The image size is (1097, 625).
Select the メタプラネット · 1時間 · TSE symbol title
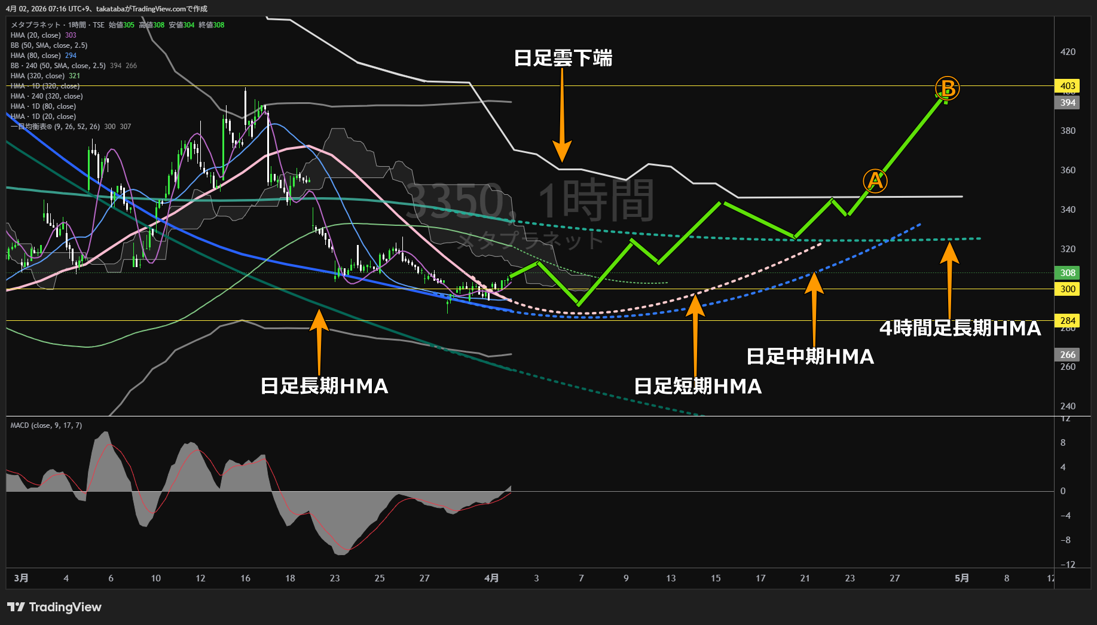pos(57,25)
